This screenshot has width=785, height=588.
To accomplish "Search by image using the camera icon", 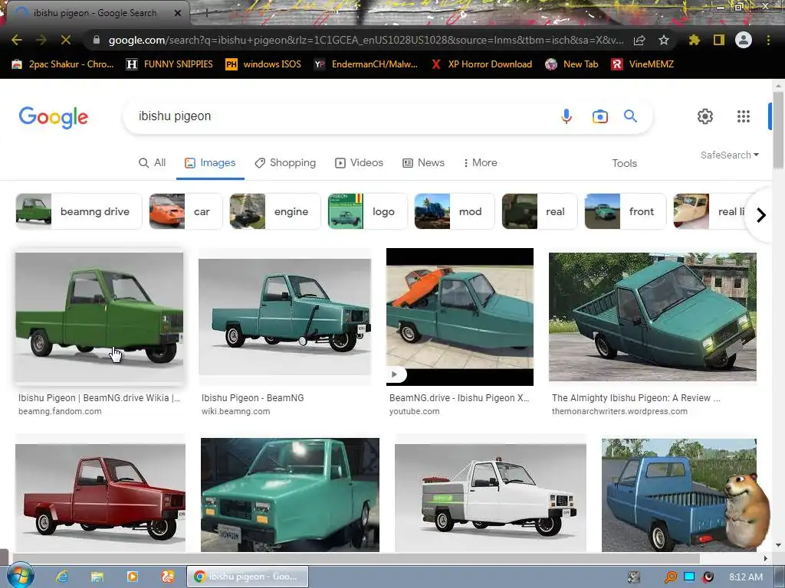I will [x=599, y=116].
